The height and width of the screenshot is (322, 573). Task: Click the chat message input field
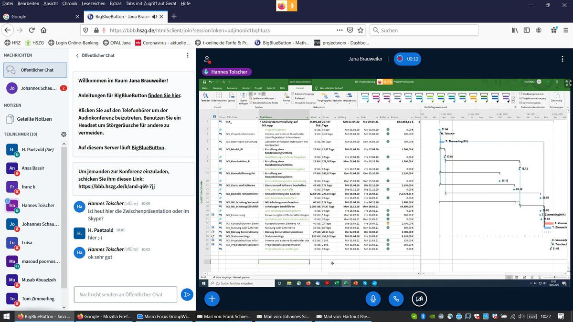click(125, 295)
